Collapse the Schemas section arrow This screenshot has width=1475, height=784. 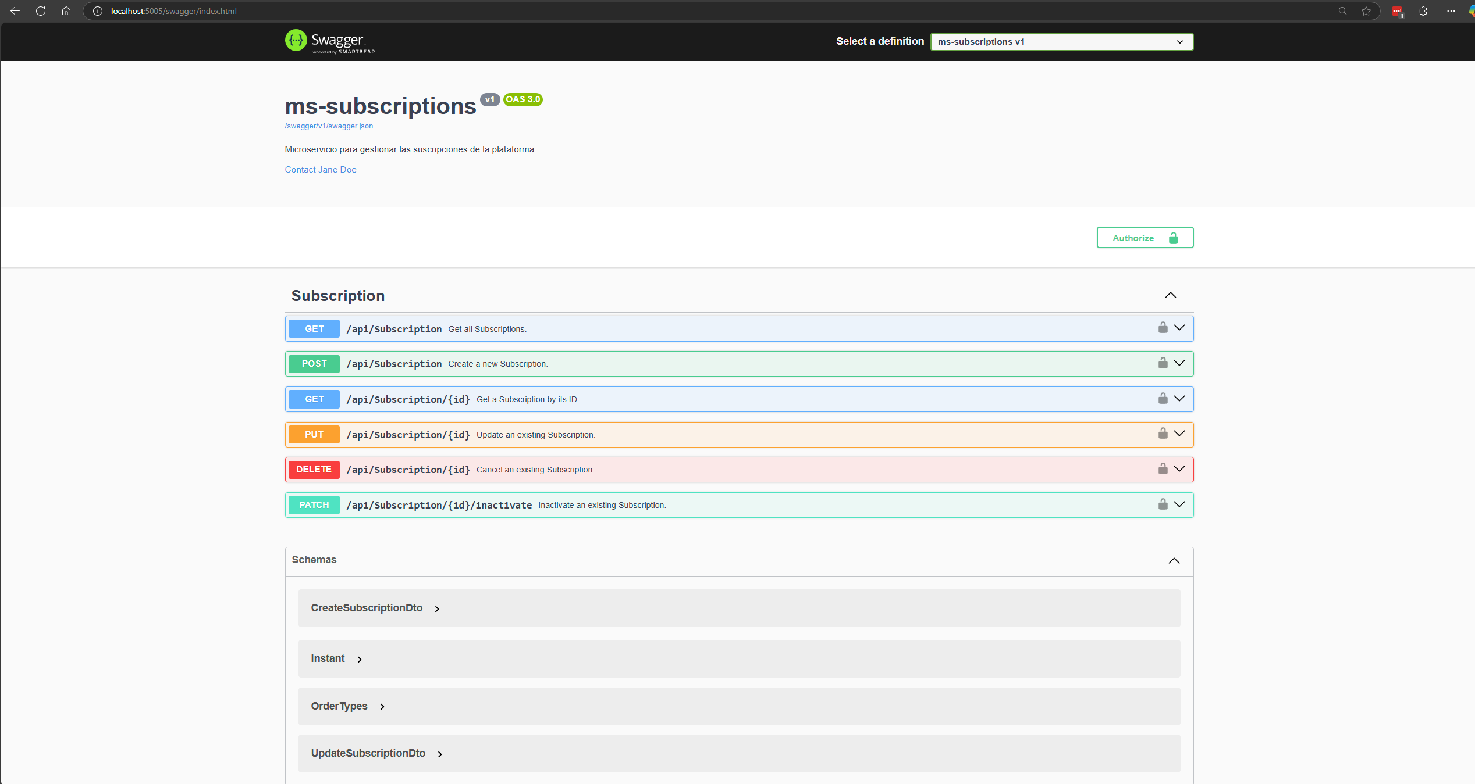click(1174, 561)
